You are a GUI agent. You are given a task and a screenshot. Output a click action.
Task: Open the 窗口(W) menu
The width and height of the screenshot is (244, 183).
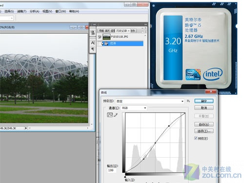tap(61, 11)
